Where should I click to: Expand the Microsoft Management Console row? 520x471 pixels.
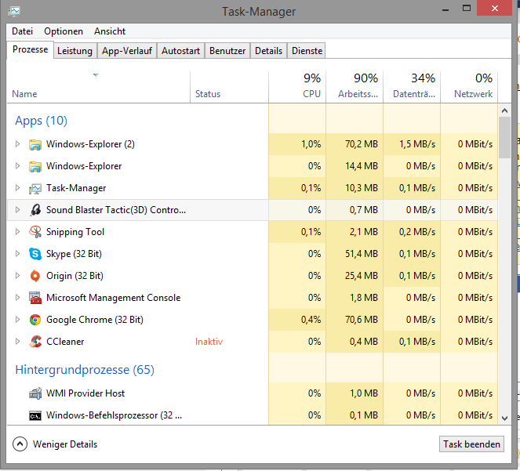point(17,297)
